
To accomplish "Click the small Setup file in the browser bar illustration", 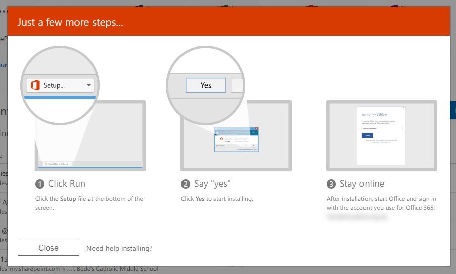I will (x=57, y=164).
